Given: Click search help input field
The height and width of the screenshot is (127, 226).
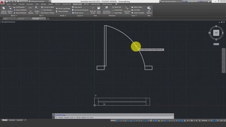Looking at the screenshot, I should coord(171,1).
